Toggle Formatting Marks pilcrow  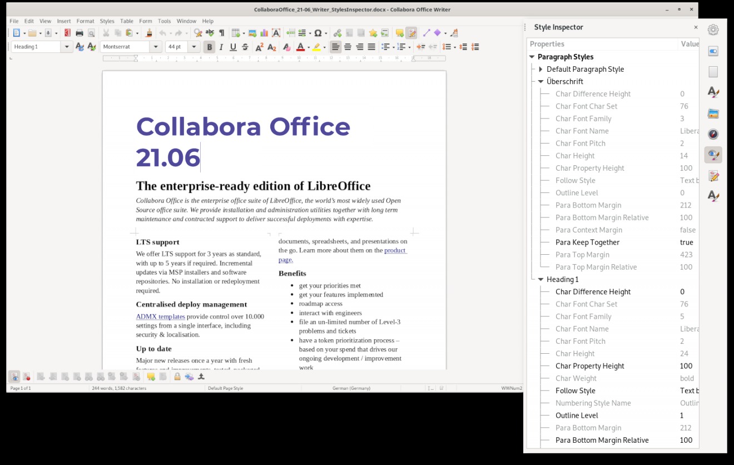[x=222, y=33]
